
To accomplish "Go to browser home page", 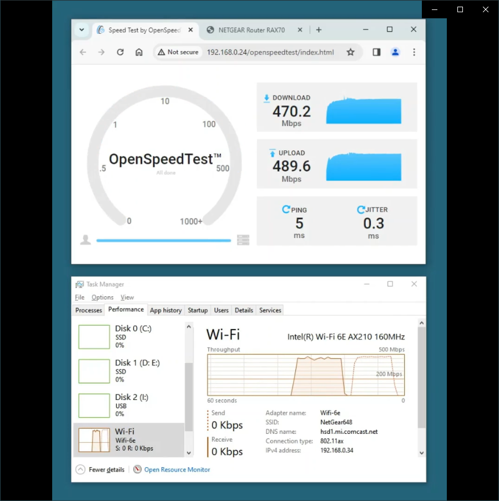I will coord(139,52).
